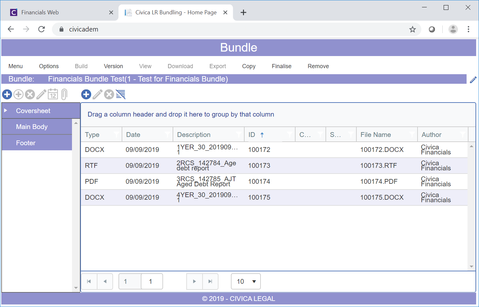Viewport: 479px width, 307px height.
Task: Bookmark page with the star icon
Action: 412,29
